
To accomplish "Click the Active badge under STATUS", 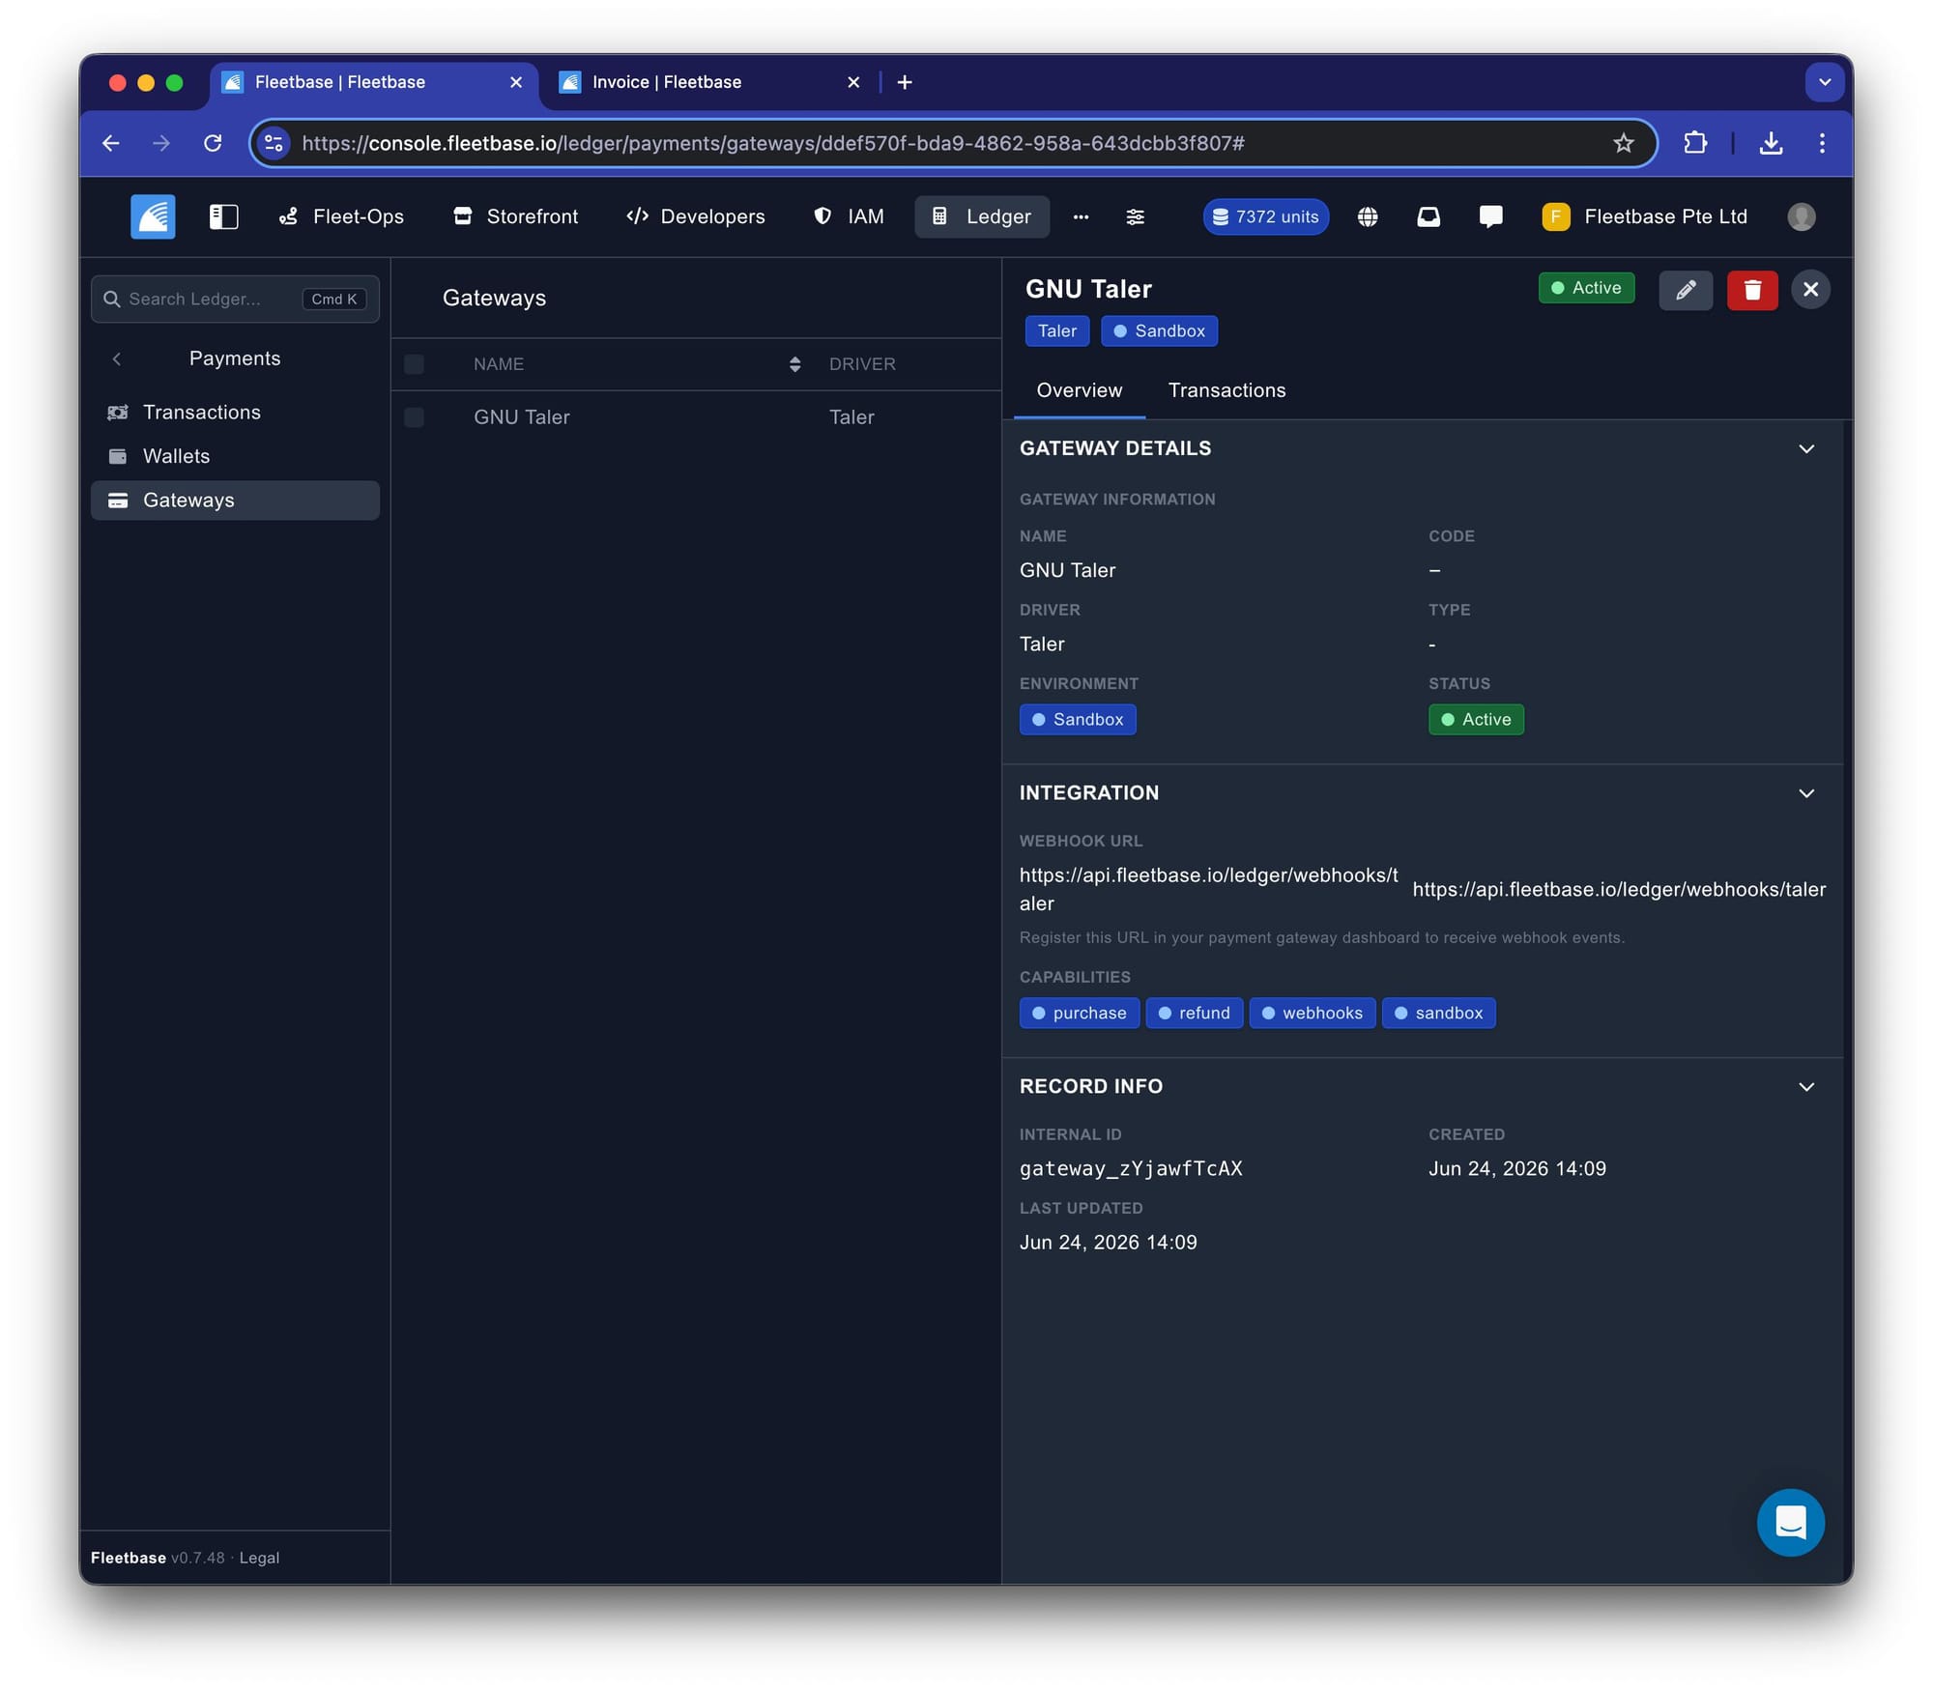I will tap(1476, 720).
